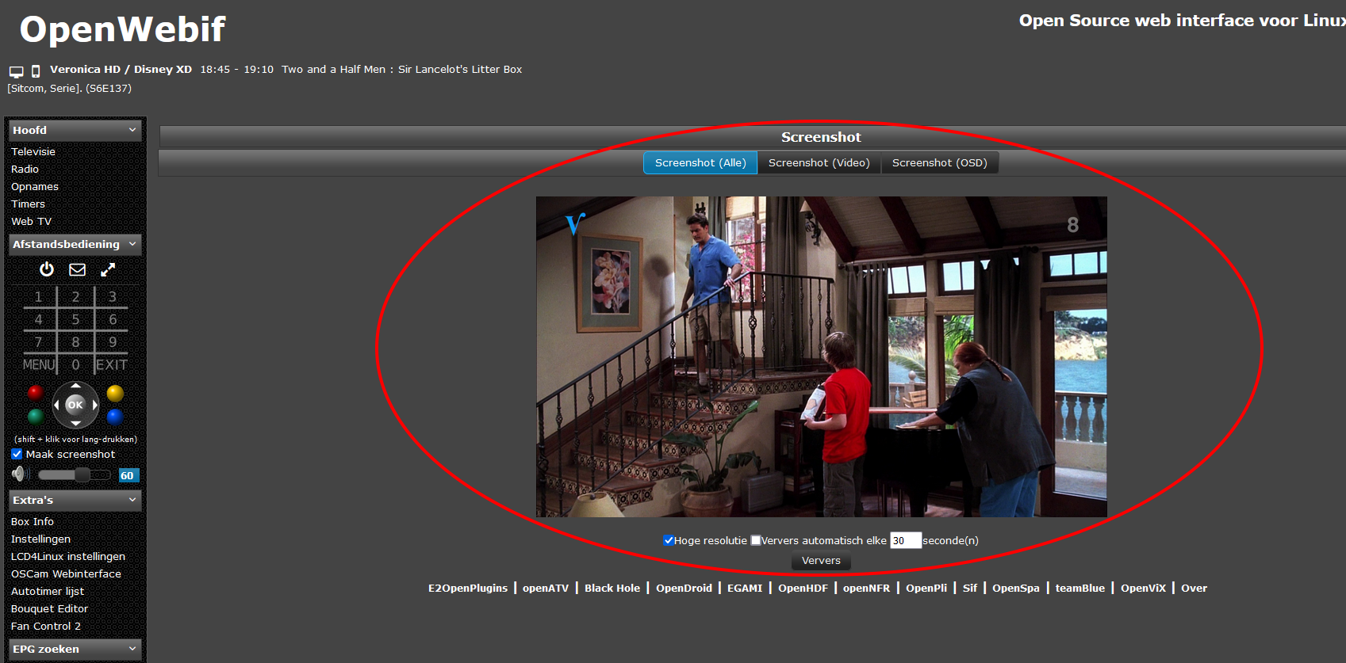
Task: Switch to Screenshot (Video) tab
Action: tap(819, 162)
